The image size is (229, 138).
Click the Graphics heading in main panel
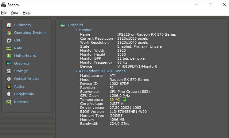click(76, 25)
